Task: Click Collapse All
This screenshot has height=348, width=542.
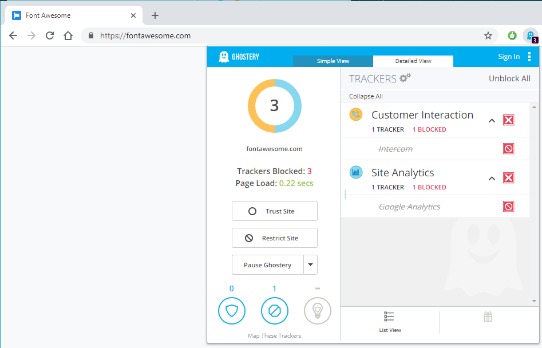Action: 366,96
